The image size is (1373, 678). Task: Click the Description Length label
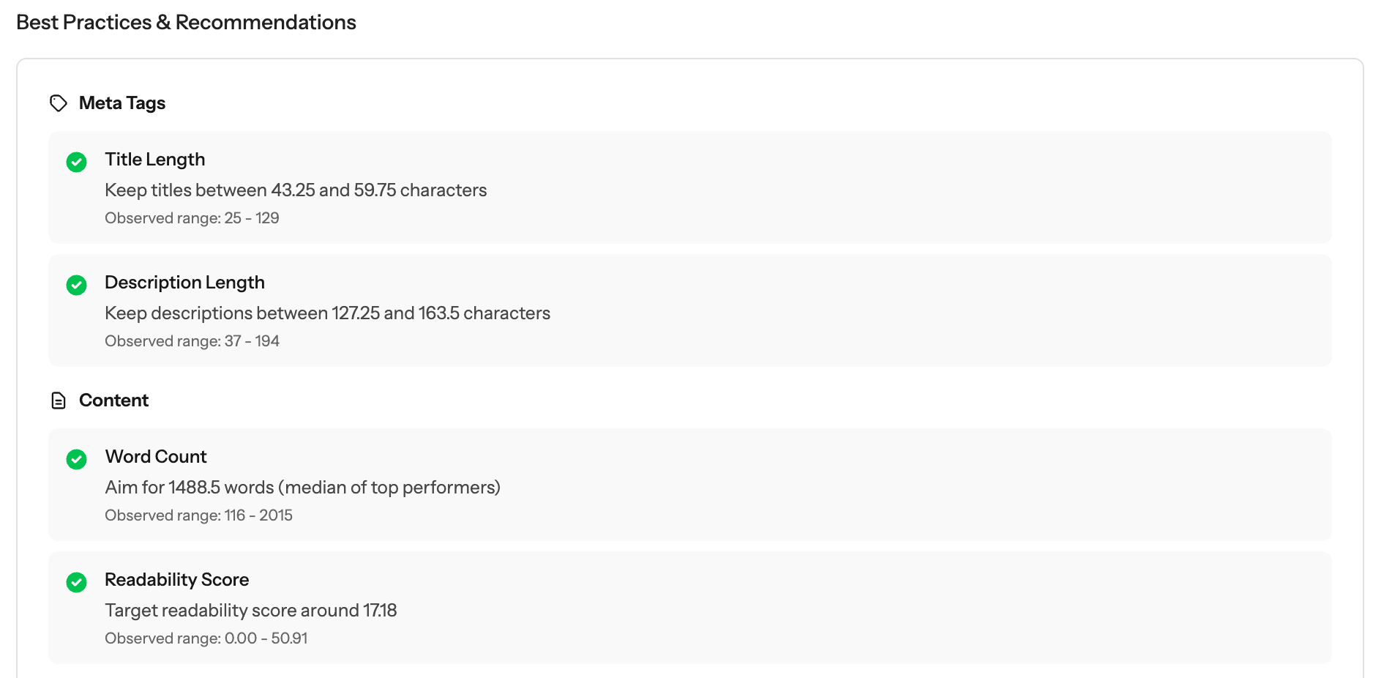click(184, 283)
